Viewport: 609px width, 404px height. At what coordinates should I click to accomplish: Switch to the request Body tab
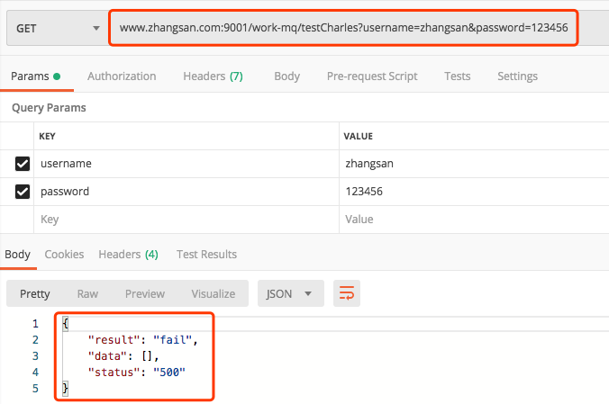coord(286,76)
